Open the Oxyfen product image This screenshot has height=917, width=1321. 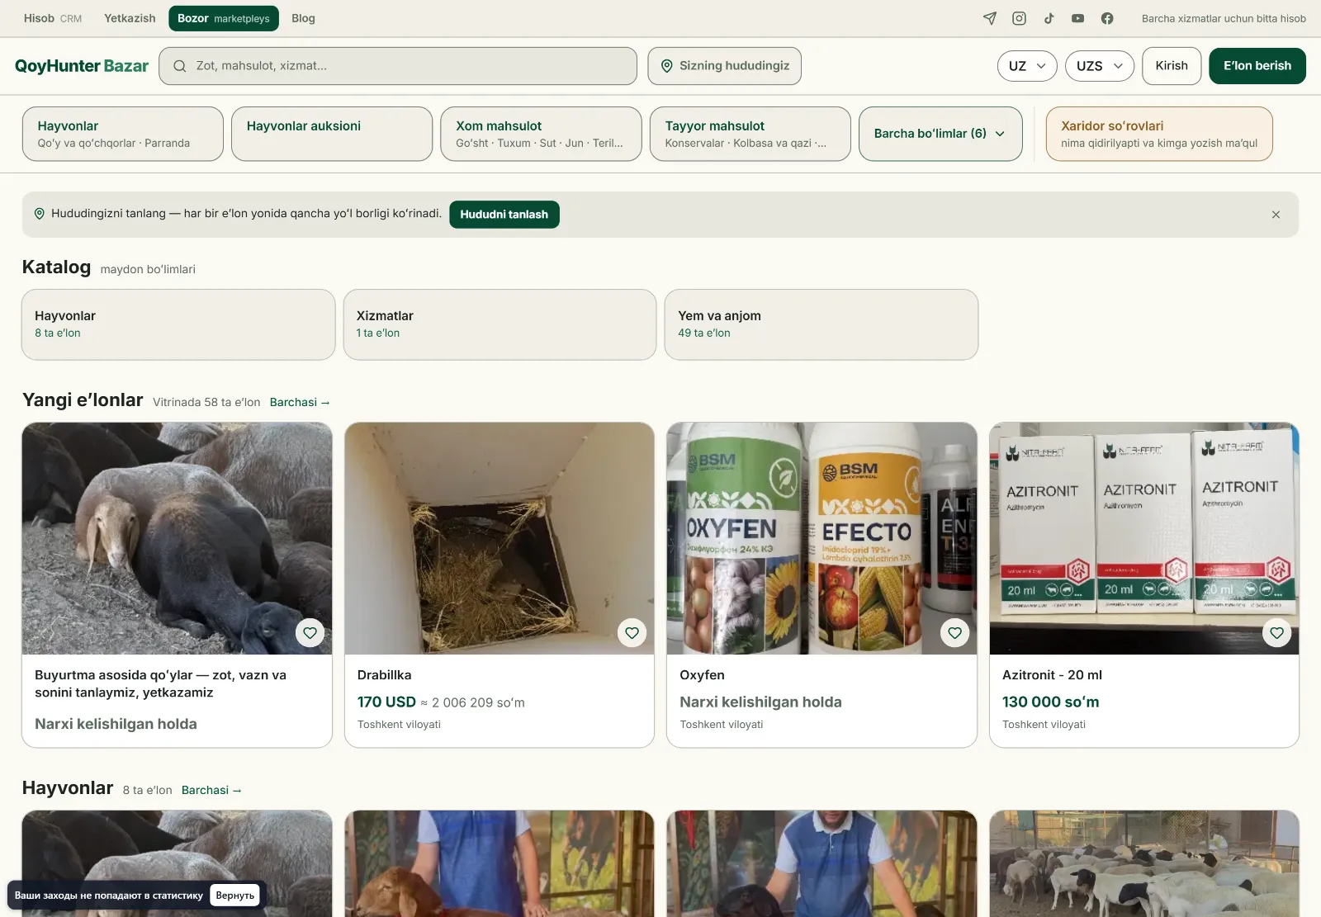[821, 538]
